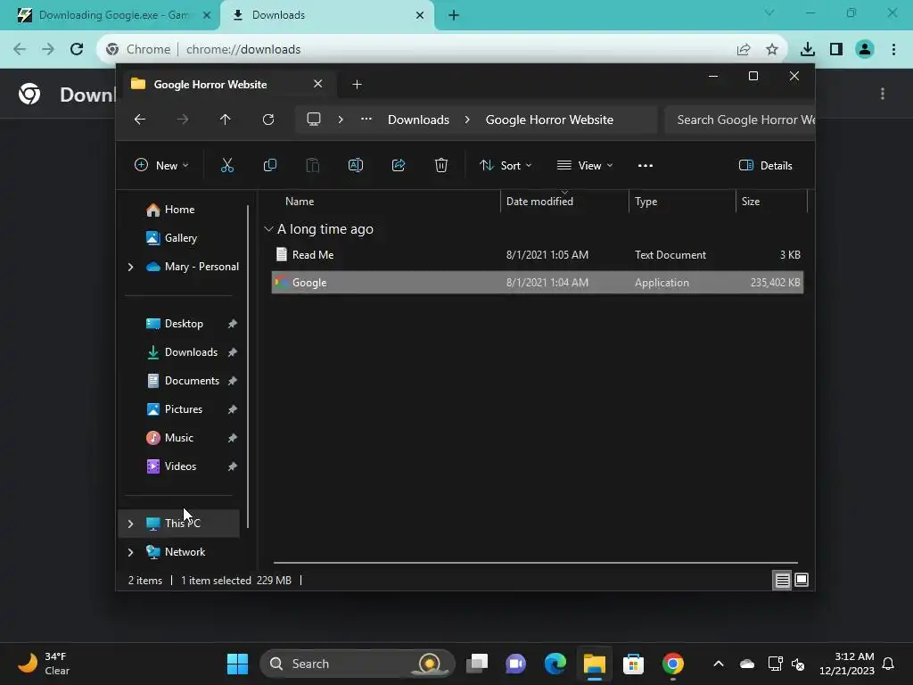Click the This PC monitor icon in address bar
This screenshot has height=685, width=913.
(314, 120)
